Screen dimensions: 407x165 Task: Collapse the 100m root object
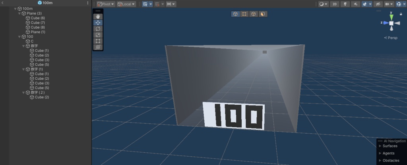pos(16,9)
